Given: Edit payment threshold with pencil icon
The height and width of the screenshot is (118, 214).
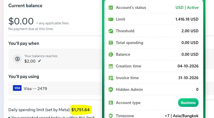Looking at the screenshot, I should [x=39, y=61].
